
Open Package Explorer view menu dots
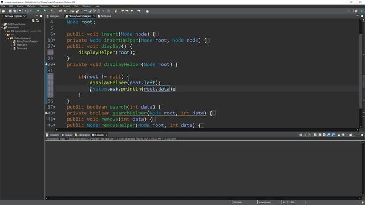point(42,20)
